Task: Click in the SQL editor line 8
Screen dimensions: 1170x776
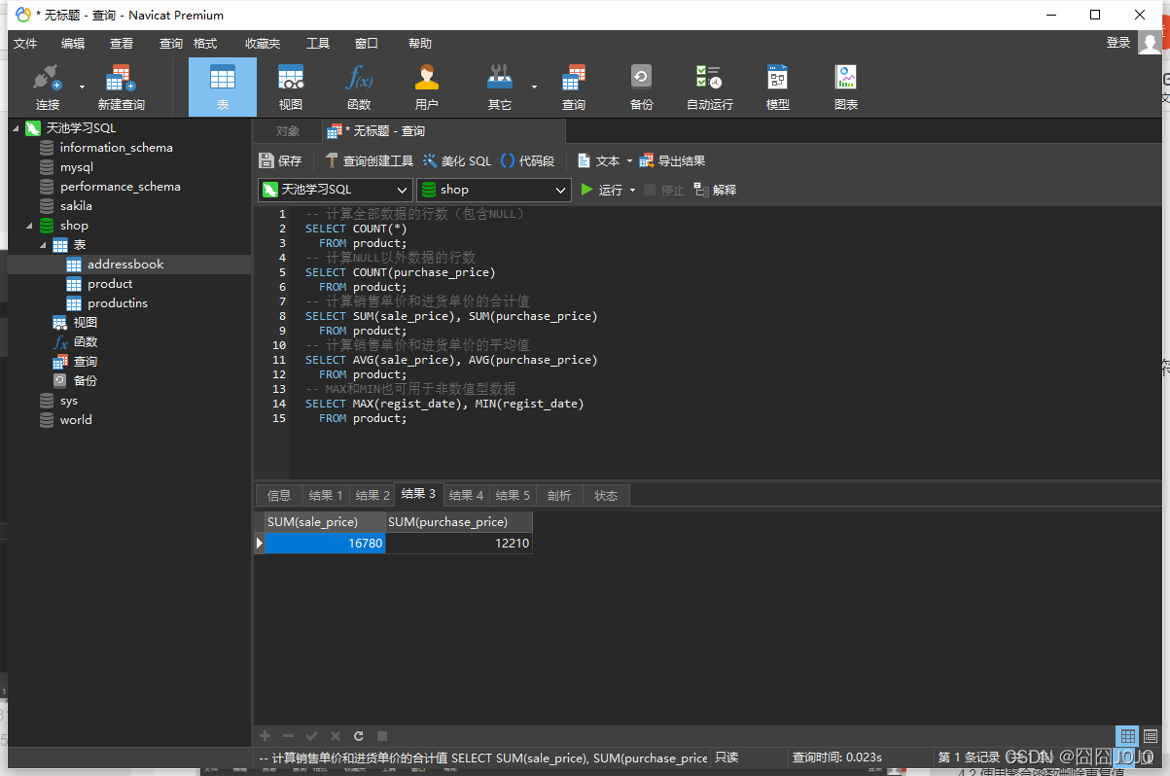Action: click(450, 316)
